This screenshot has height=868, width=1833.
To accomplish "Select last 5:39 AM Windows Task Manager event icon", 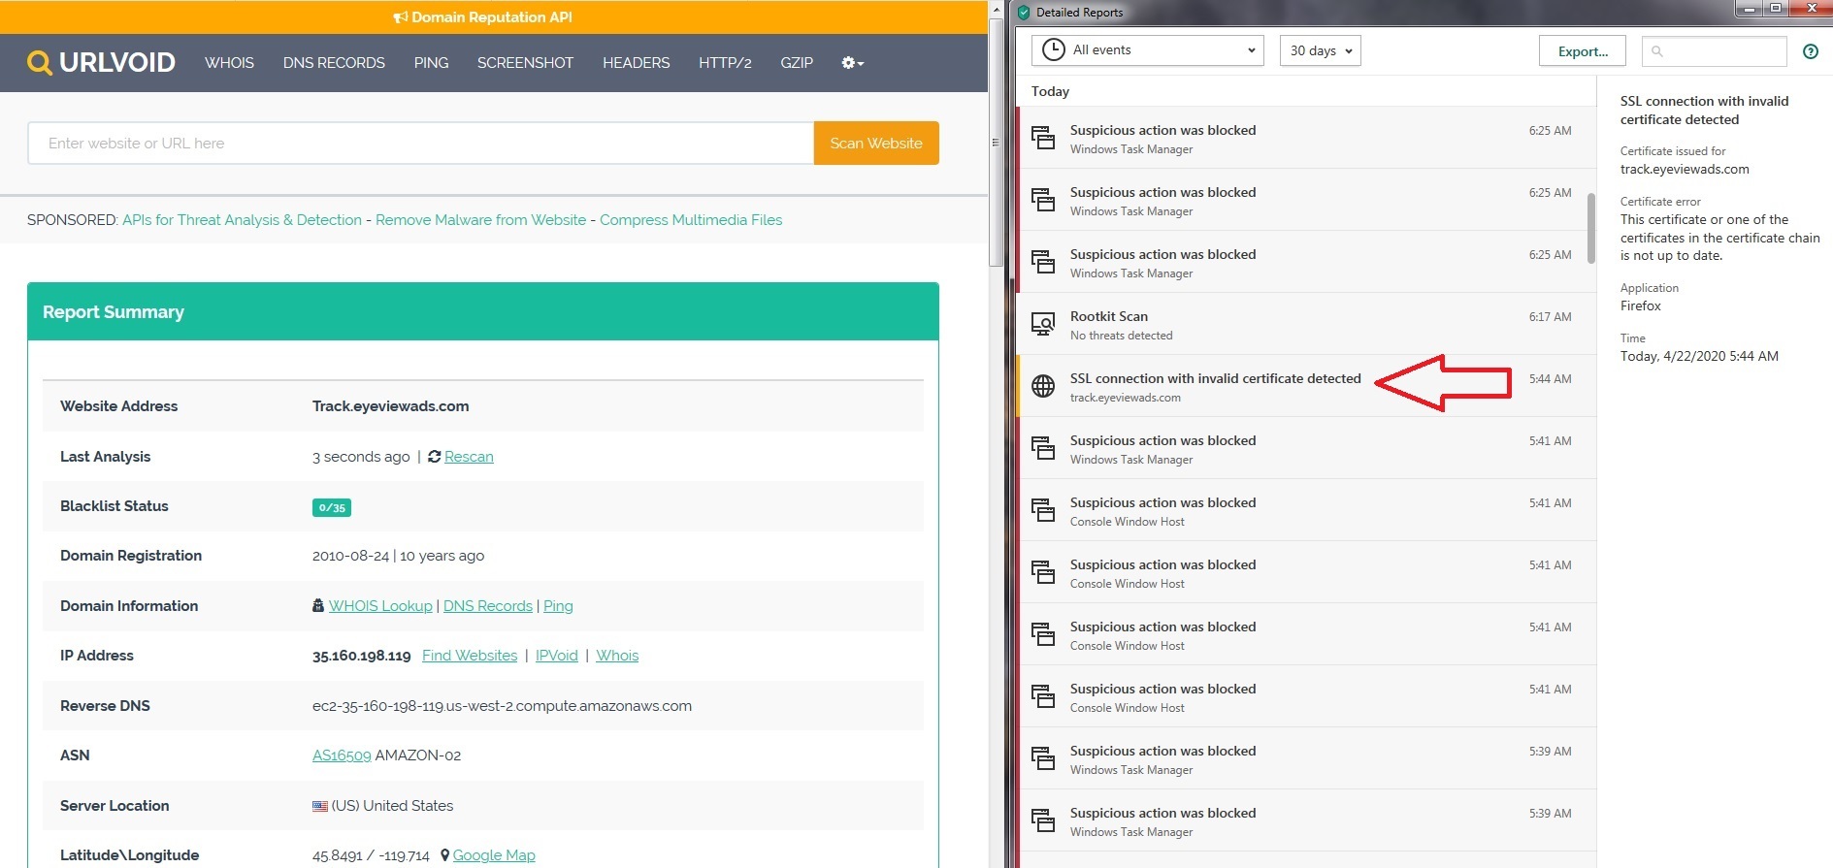I will tap(1043, 820).
